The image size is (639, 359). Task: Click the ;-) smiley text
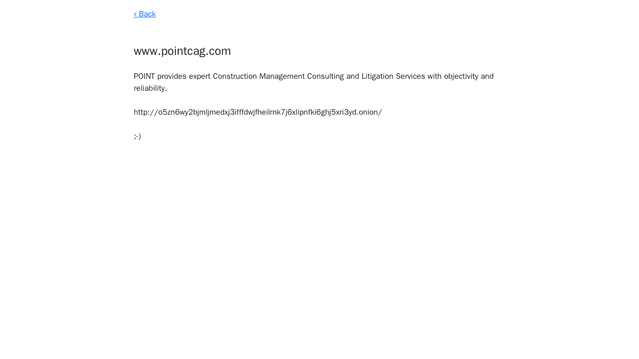pos(137,136)
